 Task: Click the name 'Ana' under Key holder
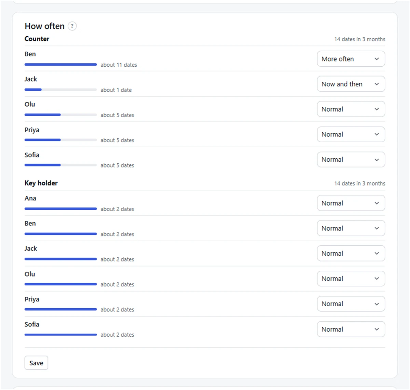30,198
